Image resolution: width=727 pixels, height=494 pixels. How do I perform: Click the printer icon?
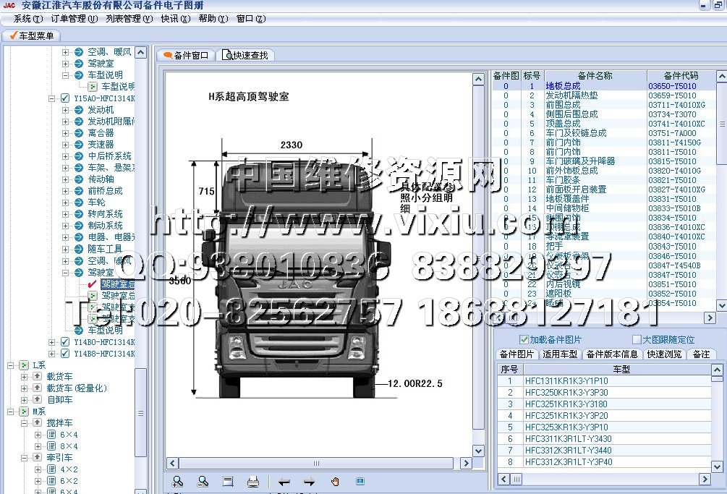point(252,482)
